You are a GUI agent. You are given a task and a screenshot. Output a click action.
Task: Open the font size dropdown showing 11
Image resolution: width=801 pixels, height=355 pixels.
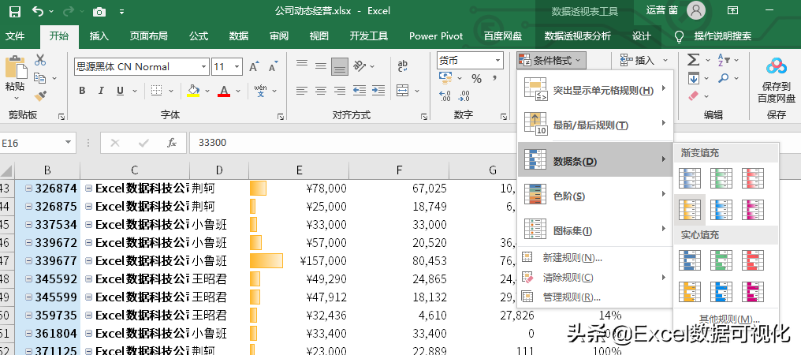click(x=237, y=66)
